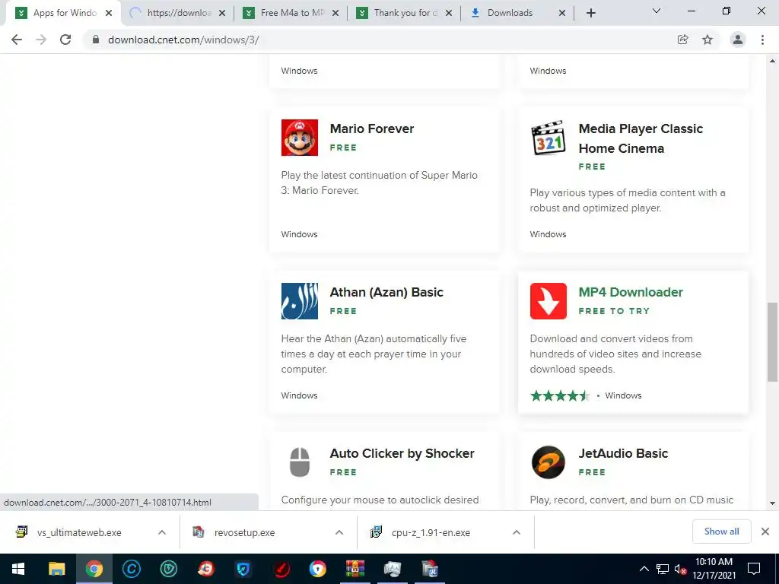Open the tab search dropdown arrow
The image size is (779, 584).
[657, 11]
